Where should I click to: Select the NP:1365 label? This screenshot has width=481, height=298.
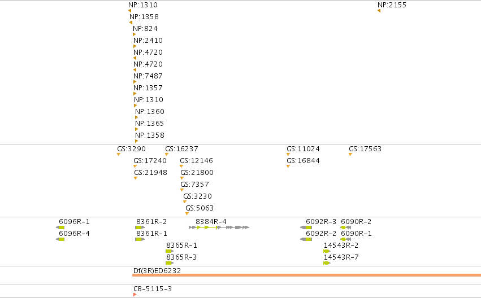(x=149, y=124)
